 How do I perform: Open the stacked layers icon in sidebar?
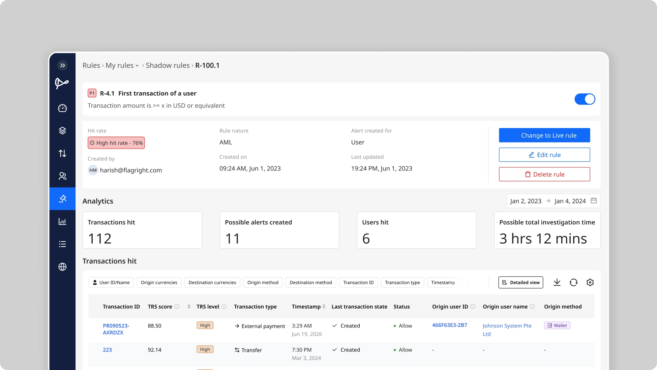(x=62, y=131)
